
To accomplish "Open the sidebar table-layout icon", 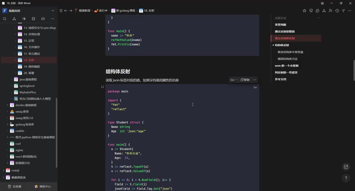I will click(x=33, y=19).
